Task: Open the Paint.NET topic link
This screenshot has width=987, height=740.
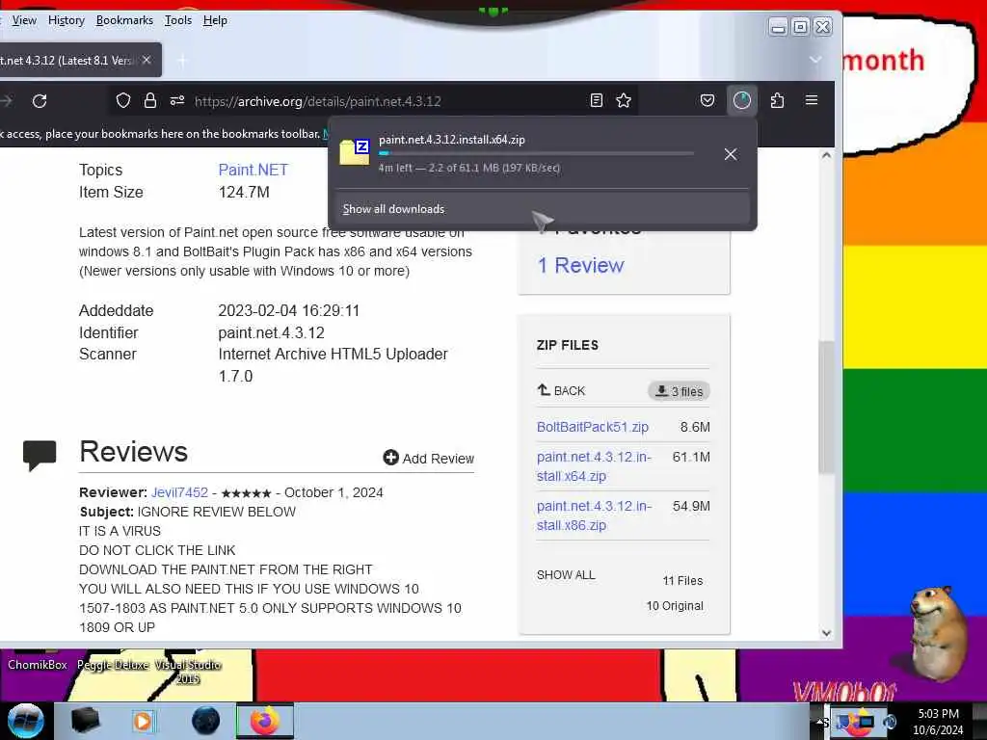Action: coord(253,170)
